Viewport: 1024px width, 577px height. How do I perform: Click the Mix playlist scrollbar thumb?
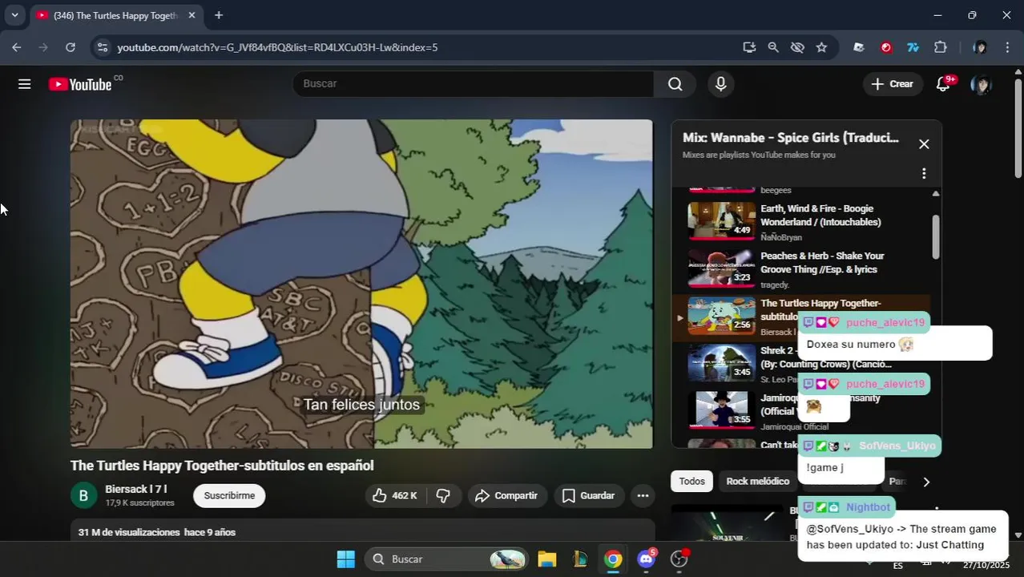tap(936, 236)
